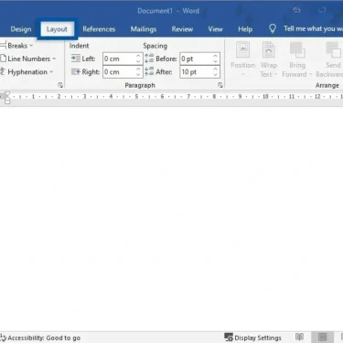Open Paragraph settings dialog launcher

click(220, 85)
